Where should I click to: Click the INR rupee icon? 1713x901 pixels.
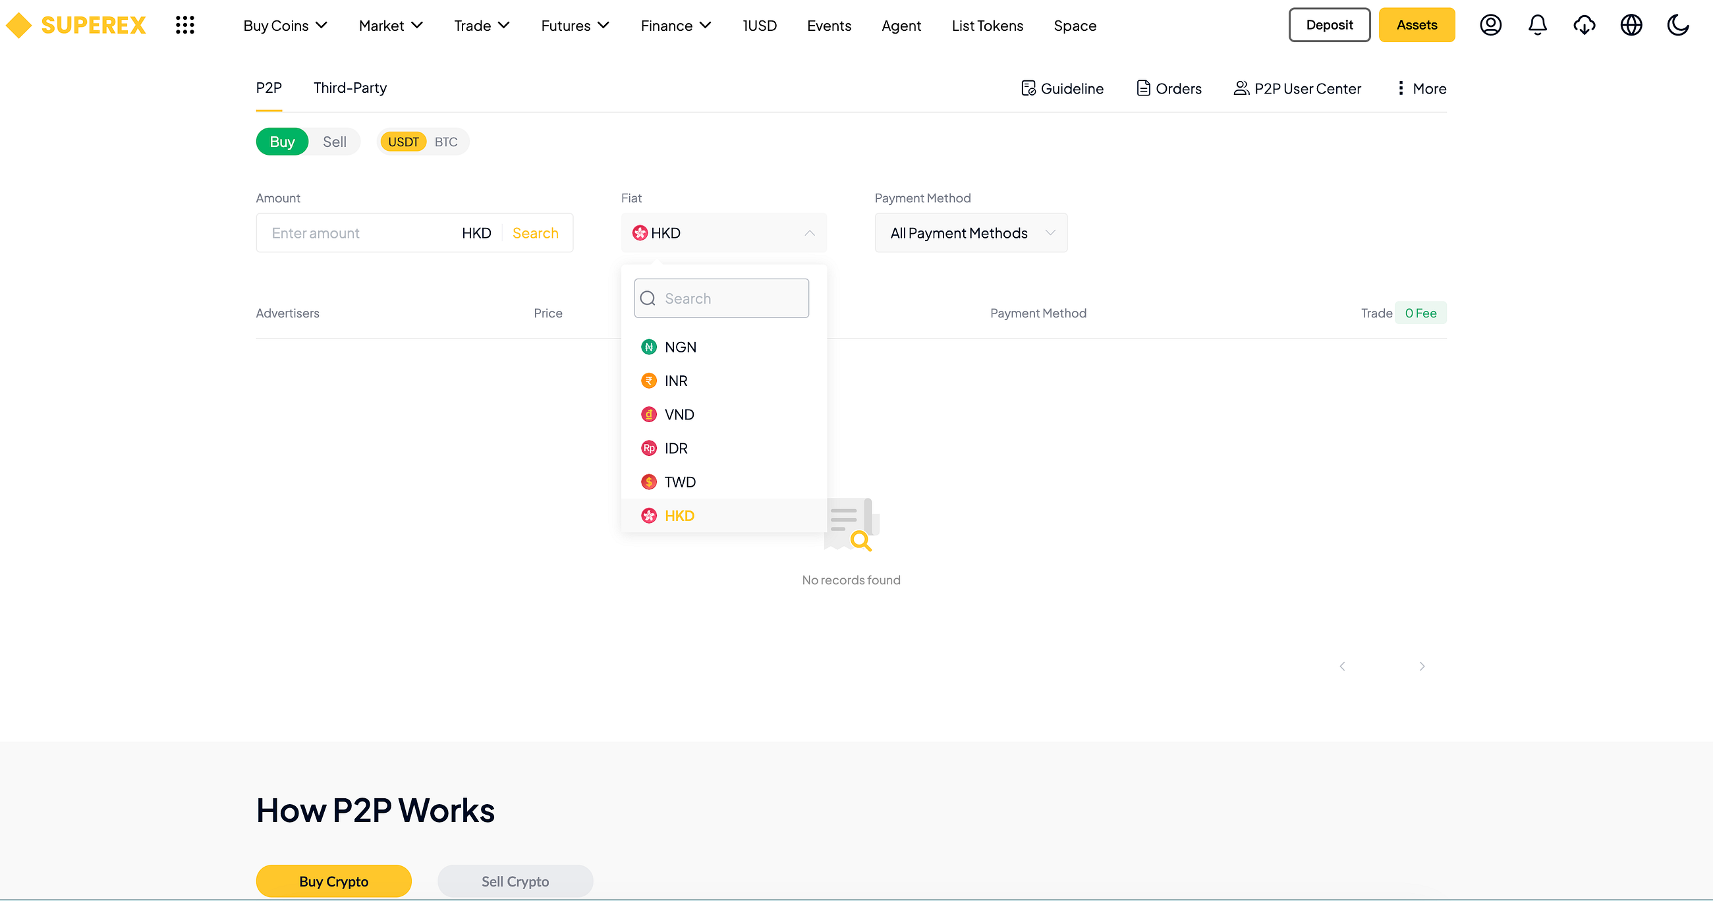pos(649,381)
